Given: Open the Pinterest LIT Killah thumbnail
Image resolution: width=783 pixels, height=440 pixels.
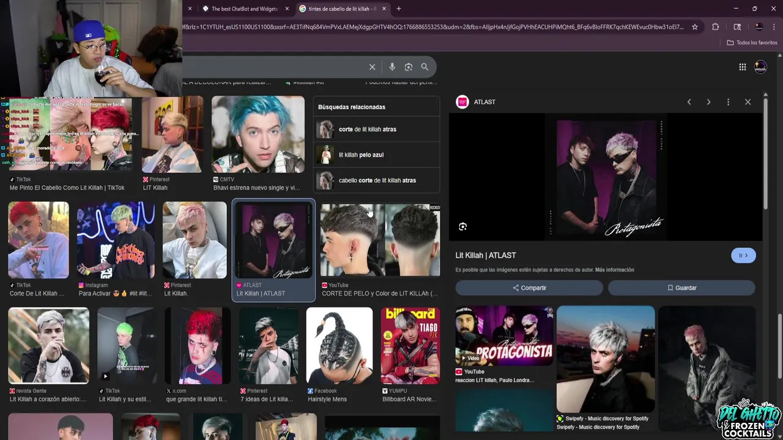Looking at the screenshot, I should 173,134.
